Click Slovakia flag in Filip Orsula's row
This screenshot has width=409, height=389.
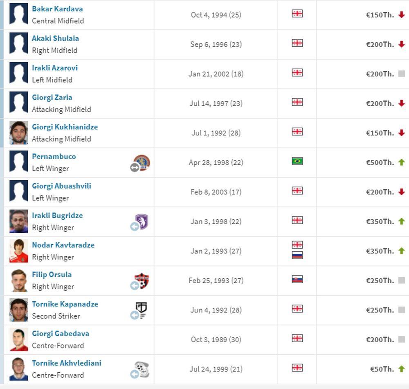point(297,279)
